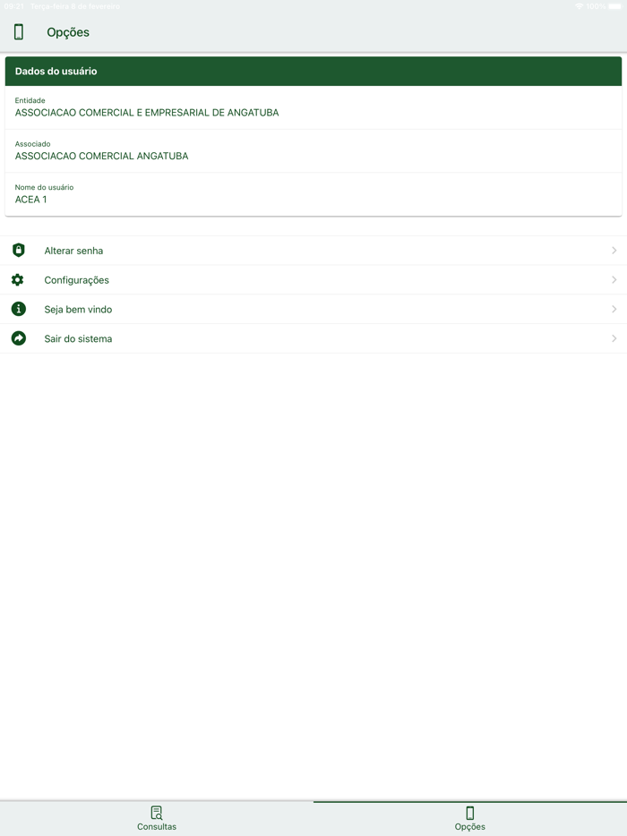This screenshot has width=627, height=836.
Task: Select the Opções tab label
Action: (x=469, y=826)
